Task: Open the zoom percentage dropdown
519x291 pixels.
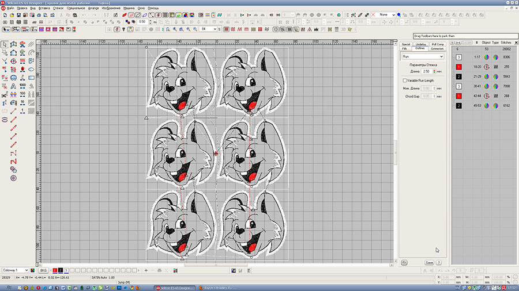Action: [x=216, y=29]
